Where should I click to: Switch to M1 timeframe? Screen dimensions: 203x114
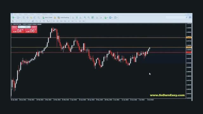point(54,21)
